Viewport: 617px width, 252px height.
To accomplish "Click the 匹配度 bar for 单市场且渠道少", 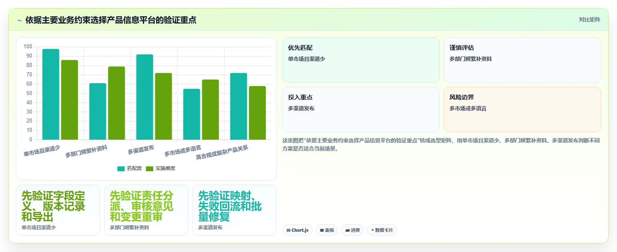I will pyautogui.click(x=51, y=94).
